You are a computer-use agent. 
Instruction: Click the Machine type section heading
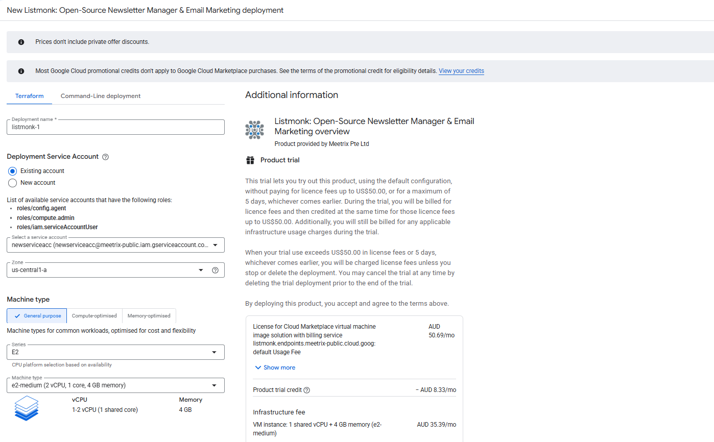(28, 300)
